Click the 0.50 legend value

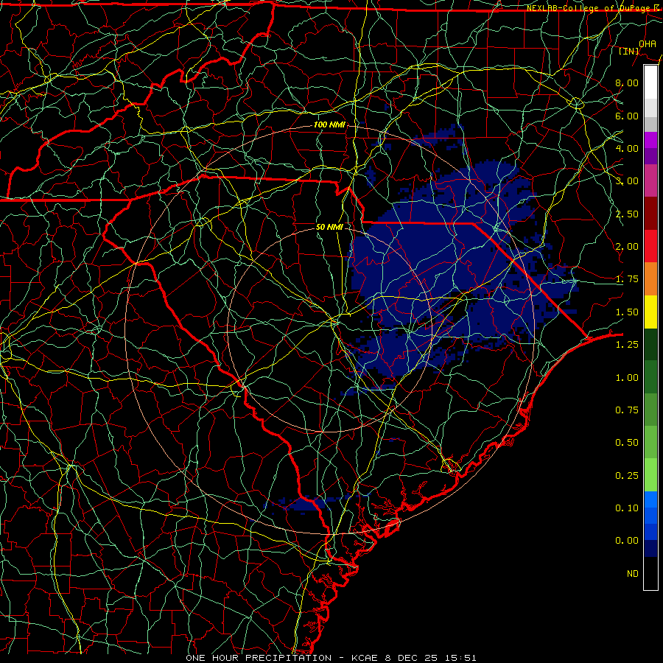pyautogui.click(x=627, y=443)
